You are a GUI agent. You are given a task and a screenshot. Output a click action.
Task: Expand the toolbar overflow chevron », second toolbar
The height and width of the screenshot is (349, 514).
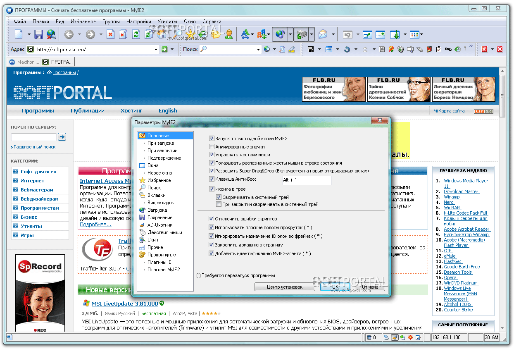point(471,46)
